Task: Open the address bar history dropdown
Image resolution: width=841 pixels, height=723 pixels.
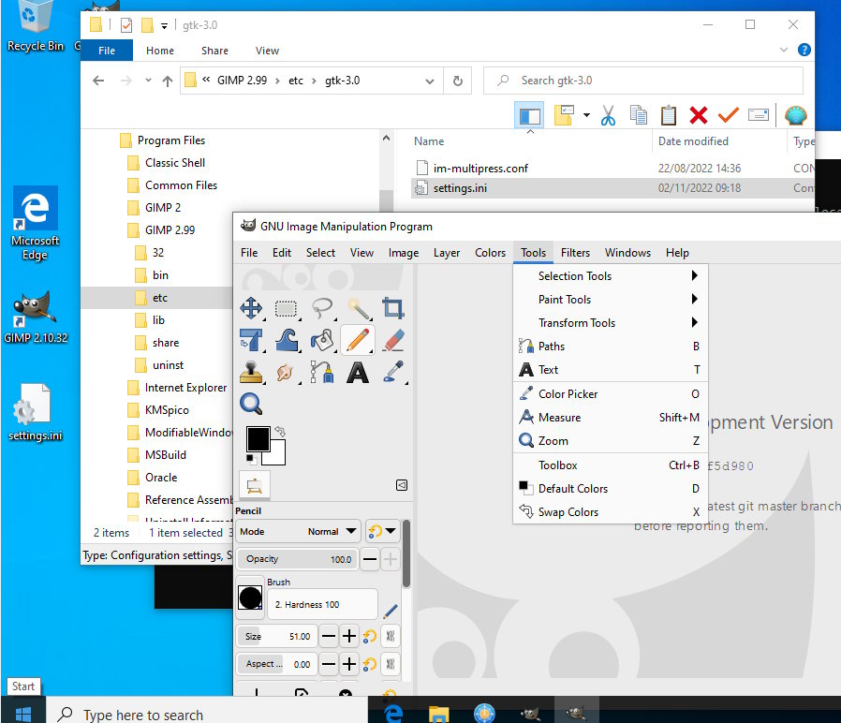Action: [x=429, y=81]
